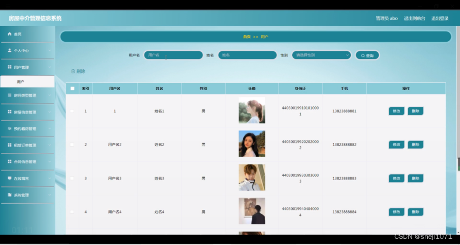Click avatar thumbnail in 用户名2 row
This screenshot has width=460, height=245.
(252, 143)
